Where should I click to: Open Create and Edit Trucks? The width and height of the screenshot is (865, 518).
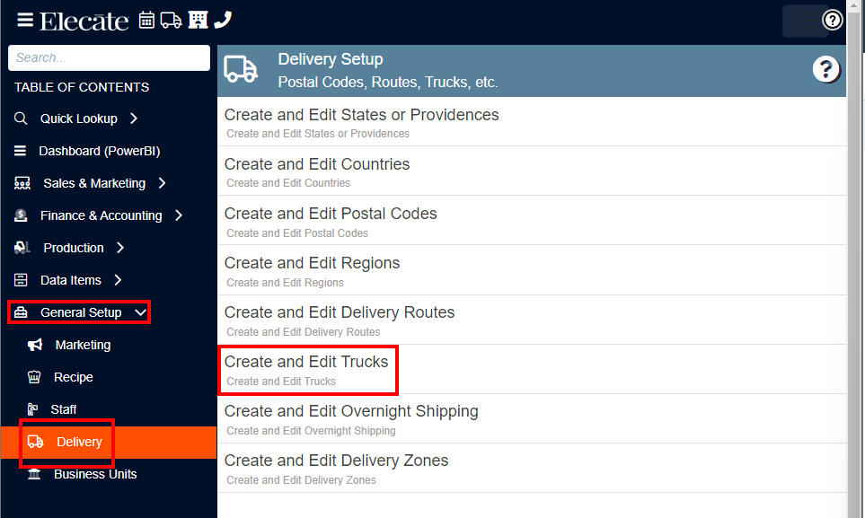pos(532,370)
